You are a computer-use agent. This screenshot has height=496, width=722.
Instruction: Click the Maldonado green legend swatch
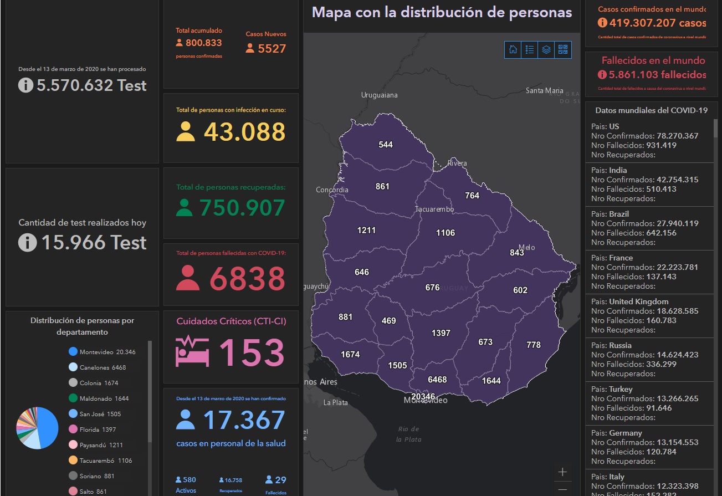73,398
